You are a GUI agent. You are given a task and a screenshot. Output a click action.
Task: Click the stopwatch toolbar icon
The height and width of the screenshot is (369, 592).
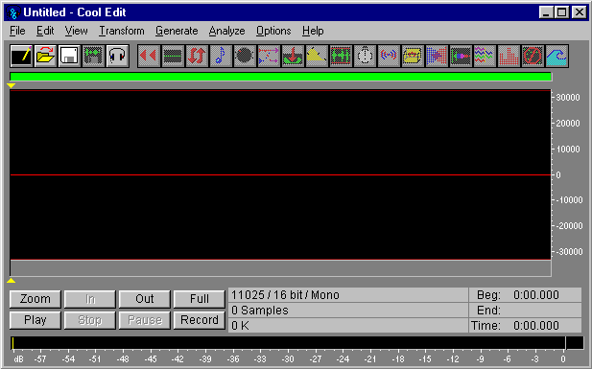tap(365, 57)
